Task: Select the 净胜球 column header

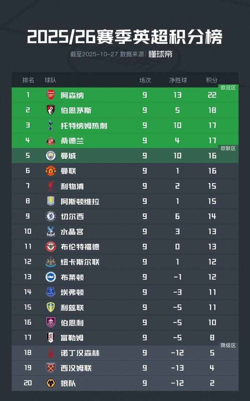Action: (178, 80)
